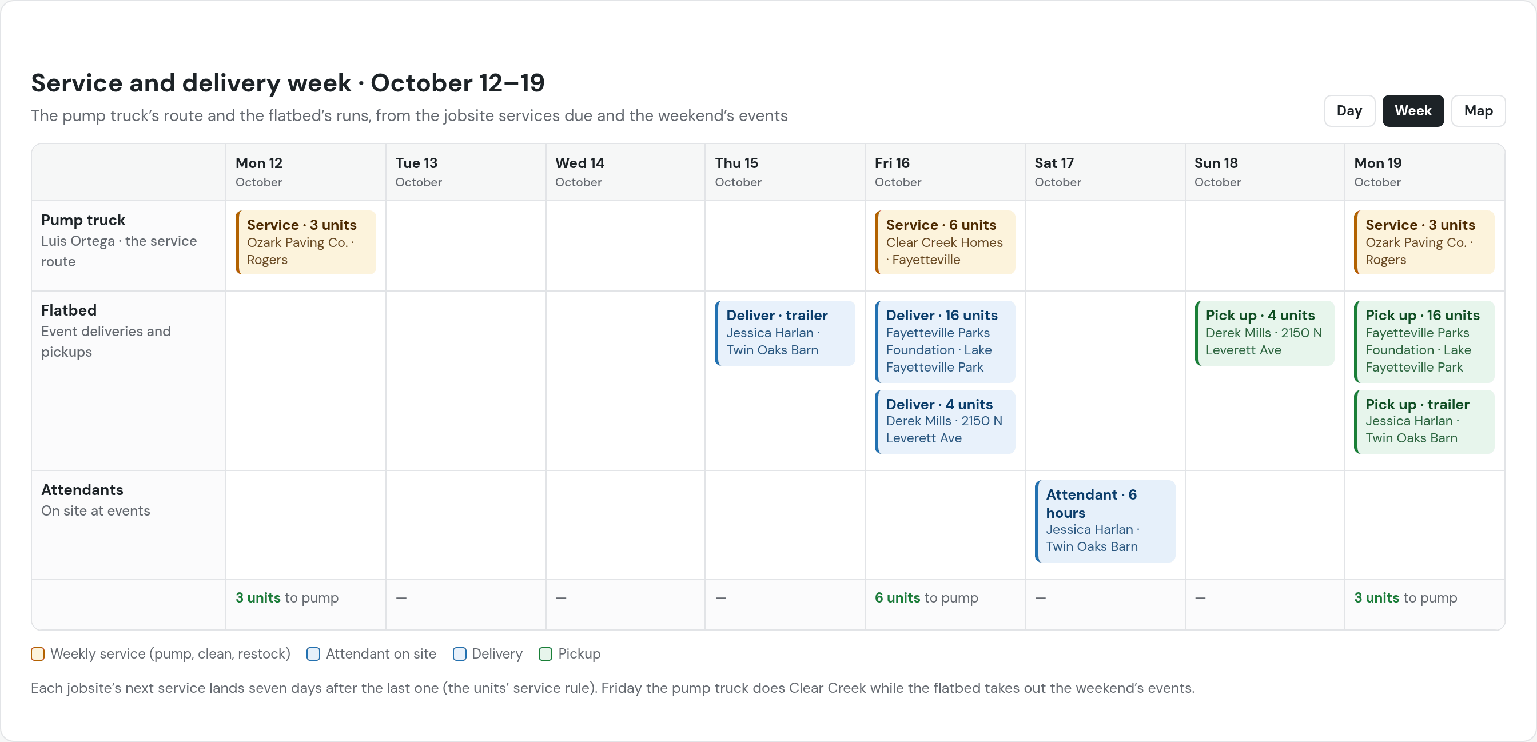Click the blue Delivery legend swatch
1537x742 pixels.
459,654
